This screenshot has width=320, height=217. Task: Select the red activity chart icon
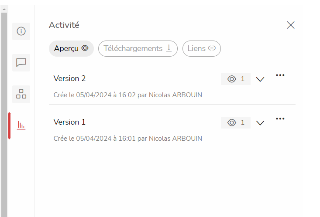(21, 125)
